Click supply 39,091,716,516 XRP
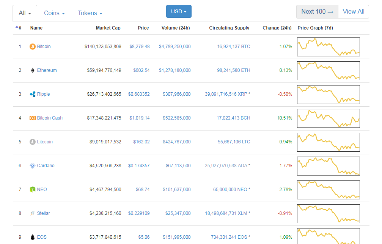The width and height of the screenshot is (382, 244). click(x=226, y=94)
